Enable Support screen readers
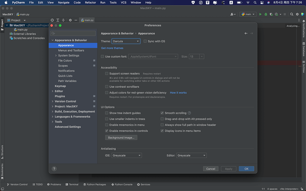 [107, 74]
